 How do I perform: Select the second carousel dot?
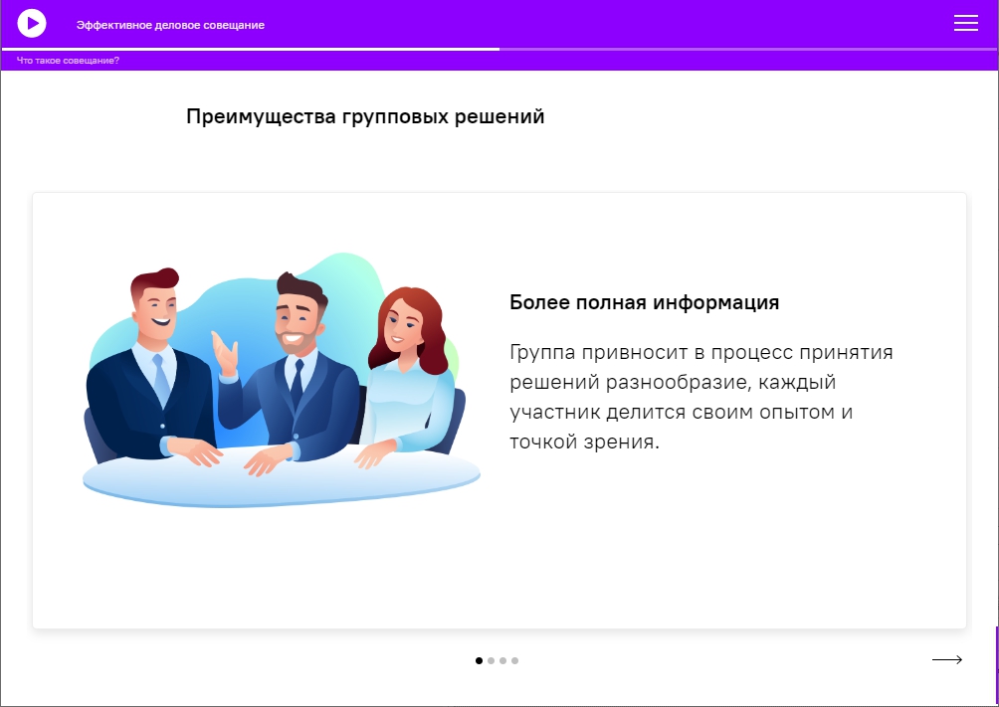492,660
